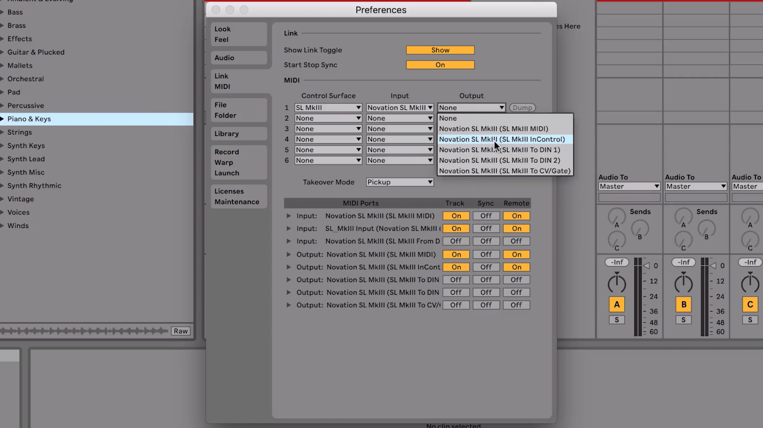Expand Takeover Mode Pickup dropdown
This screenshot has height=428, width=763.
(x=399, y=182)
